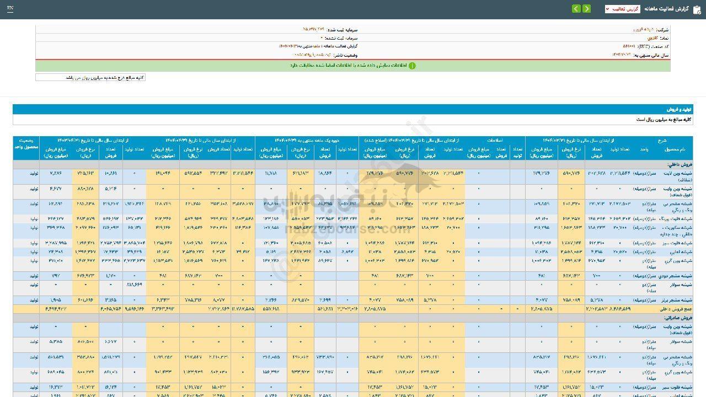Click the اصلاحات column group header
Image resolution: width=706 pixels, height=397 pixels.
coord(495,140)
